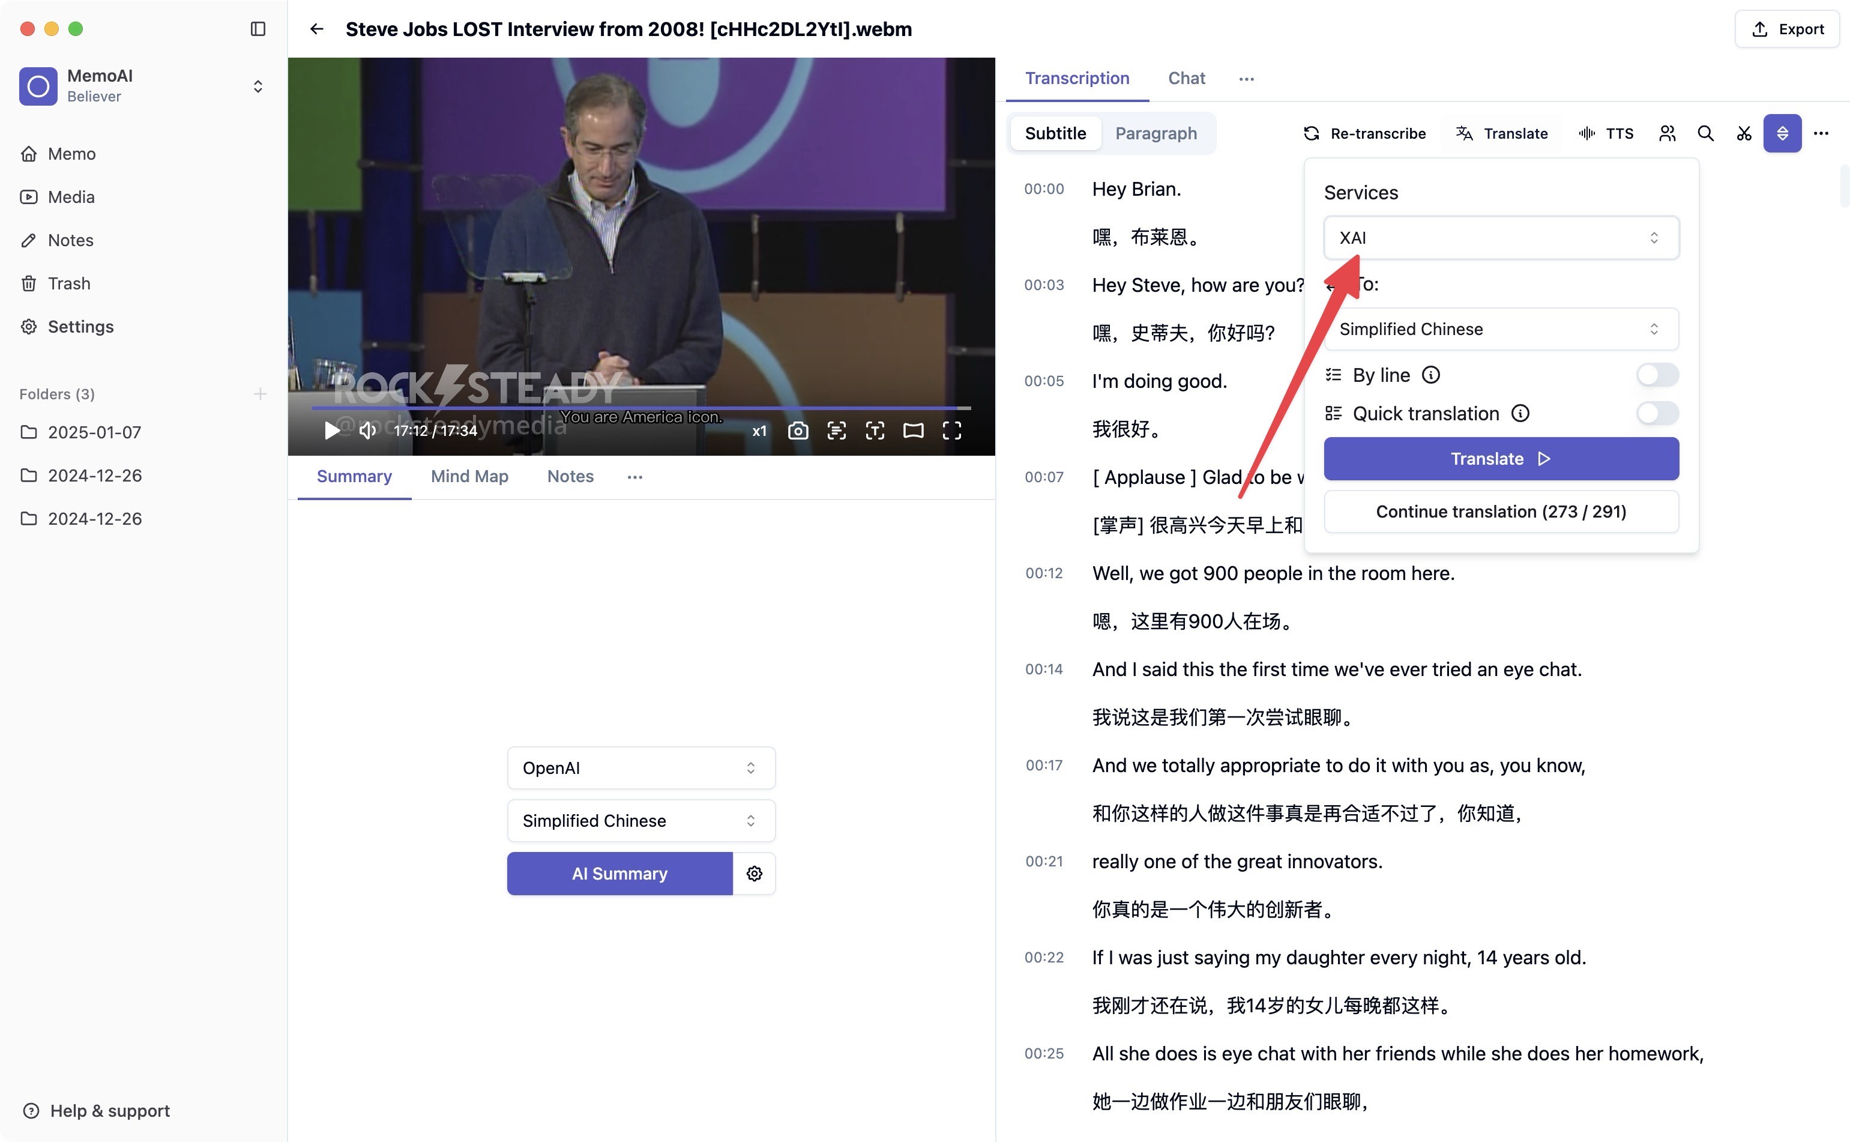The width and height of the screenshot is (1850, 1142).
Task: Switch to Paragraph view
Action: pos(1155,134)
